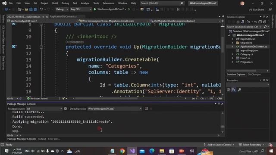
Task: Click the Clear Console icon in Package Manager
Action: point(147,108)
